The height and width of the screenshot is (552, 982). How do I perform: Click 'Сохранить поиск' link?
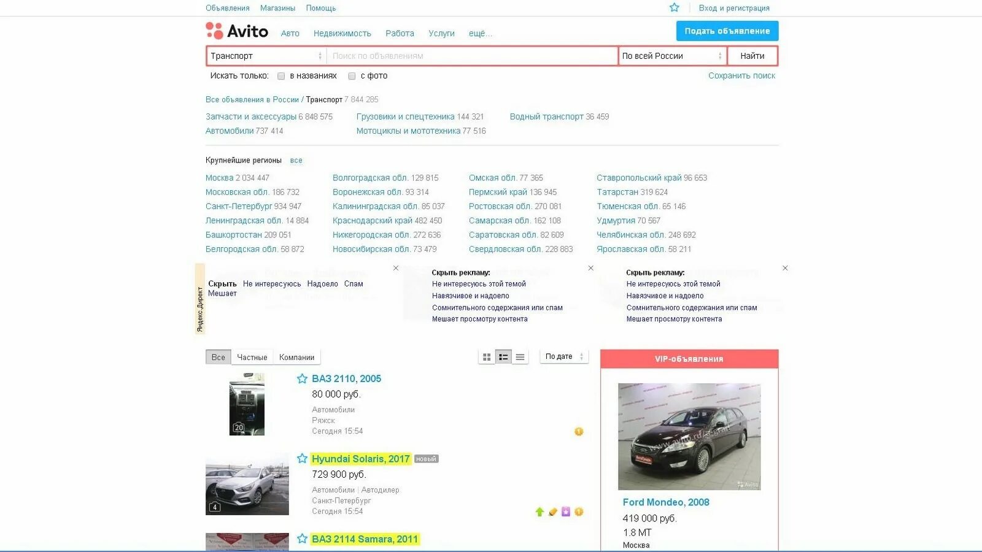click(741, 75)
